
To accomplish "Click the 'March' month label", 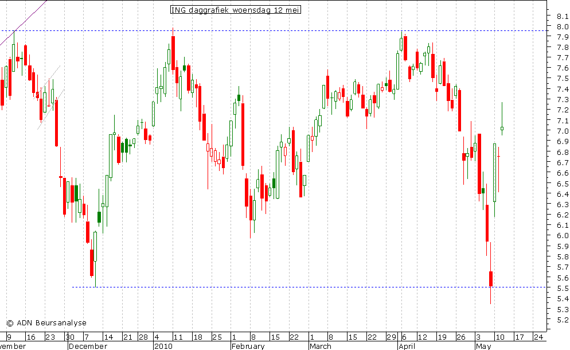I will pos(321,346).
